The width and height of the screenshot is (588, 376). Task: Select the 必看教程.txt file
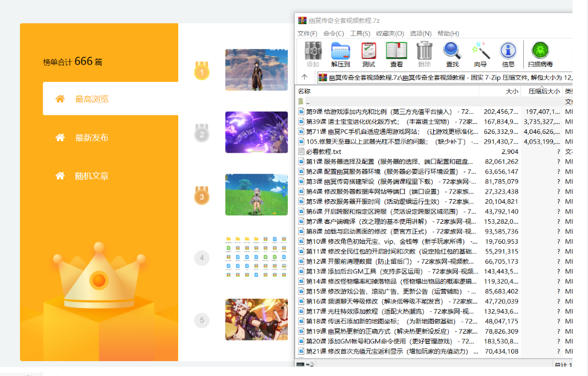[324, 152]
